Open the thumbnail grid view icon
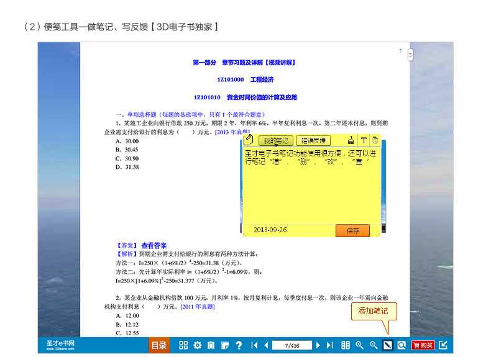The width and height of the screenshot is (491, 357). pos(183,345)
